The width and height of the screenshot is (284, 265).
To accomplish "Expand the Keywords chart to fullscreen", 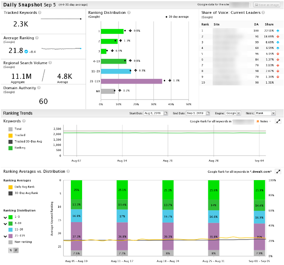I will [279, 122].
